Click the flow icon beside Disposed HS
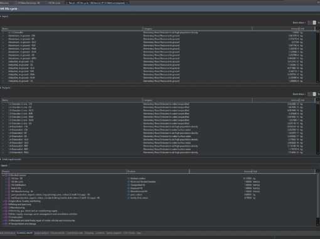This screenshot has height=239, width=320. coord(129,188)
